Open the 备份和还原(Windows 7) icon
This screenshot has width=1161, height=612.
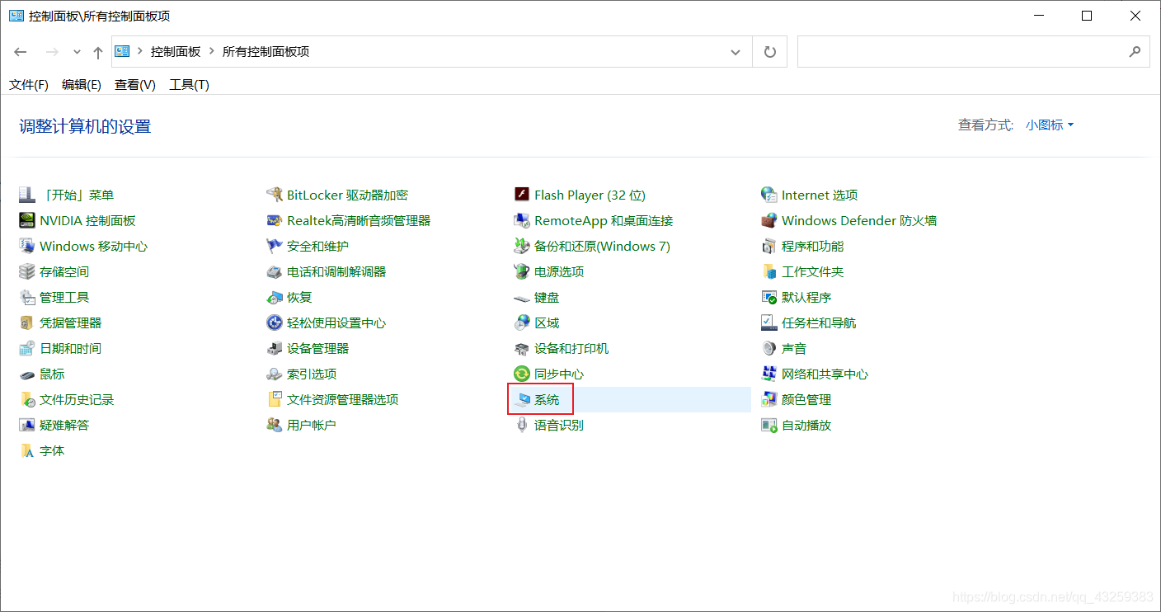(521, 246)
